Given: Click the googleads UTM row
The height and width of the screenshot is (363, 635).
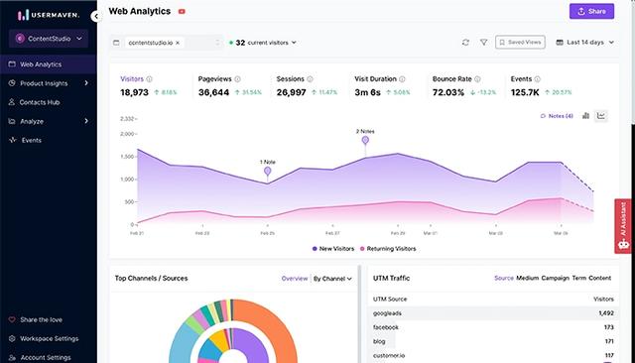Looking at the screenshot, I should point(493,313).
